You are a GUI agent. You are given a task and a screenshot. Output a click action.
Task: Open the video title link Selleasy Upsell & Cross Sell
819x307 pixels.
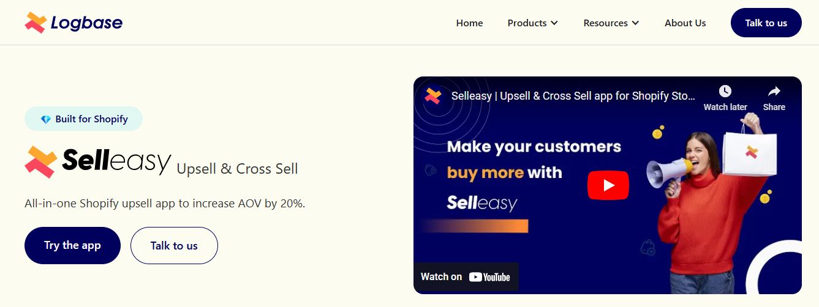coord(573,96)
